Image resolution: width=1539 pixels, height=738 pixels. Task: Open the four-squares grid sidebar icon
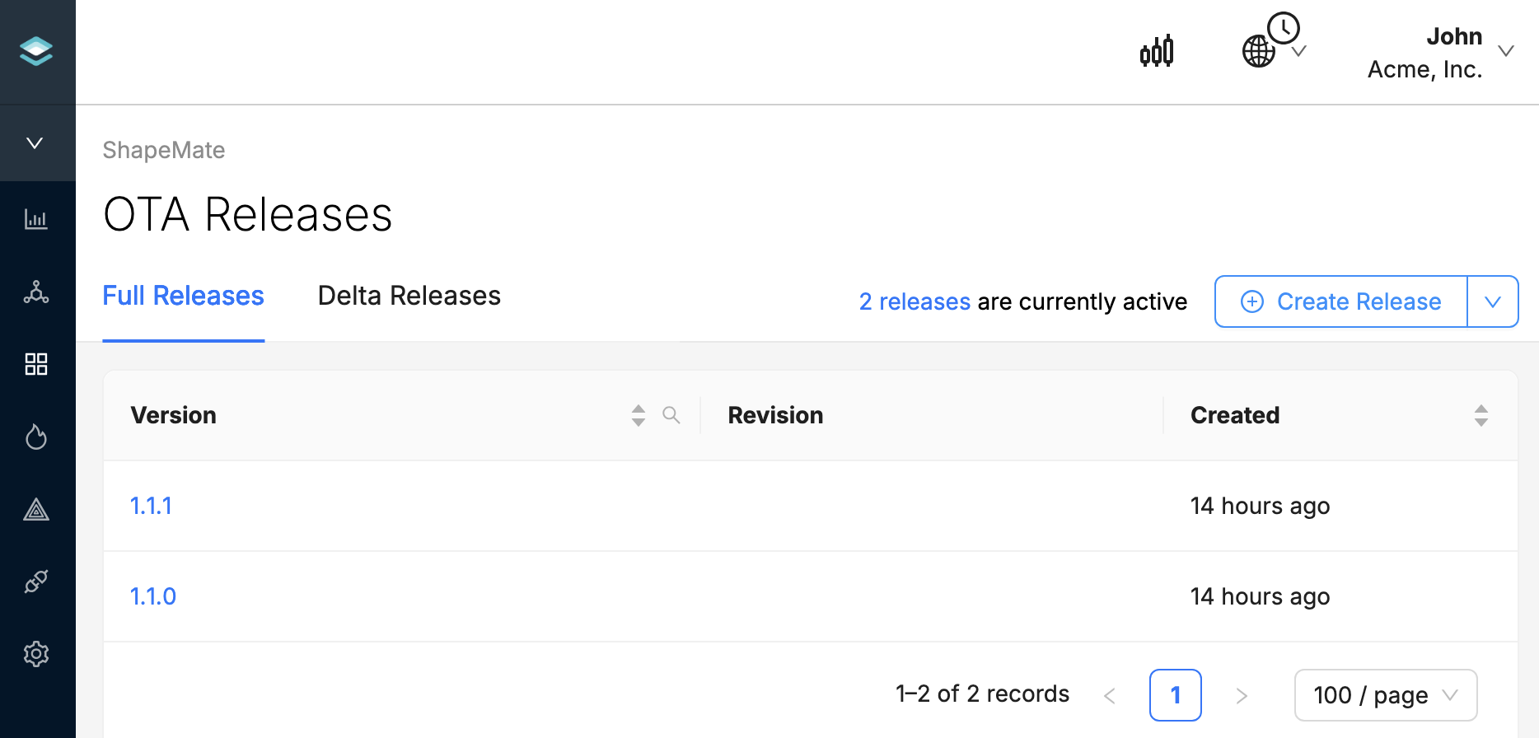36,364
